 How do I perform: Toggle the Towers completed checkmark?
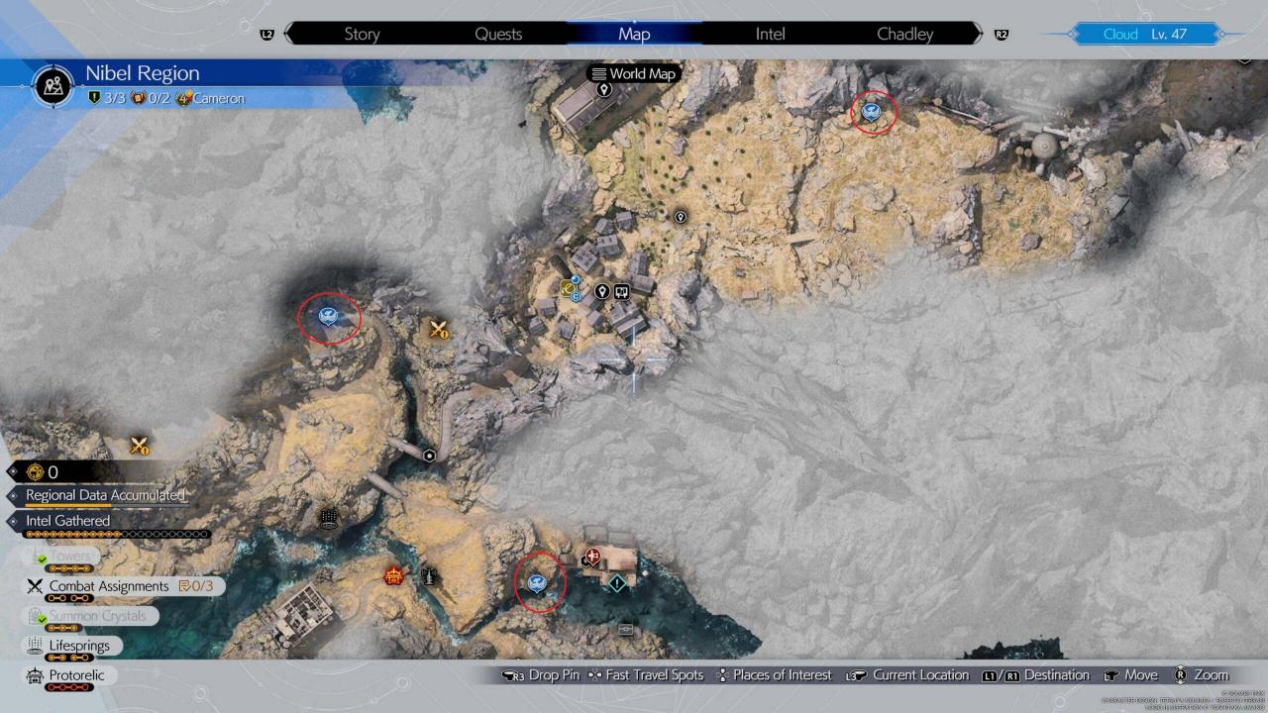[42, 560]
